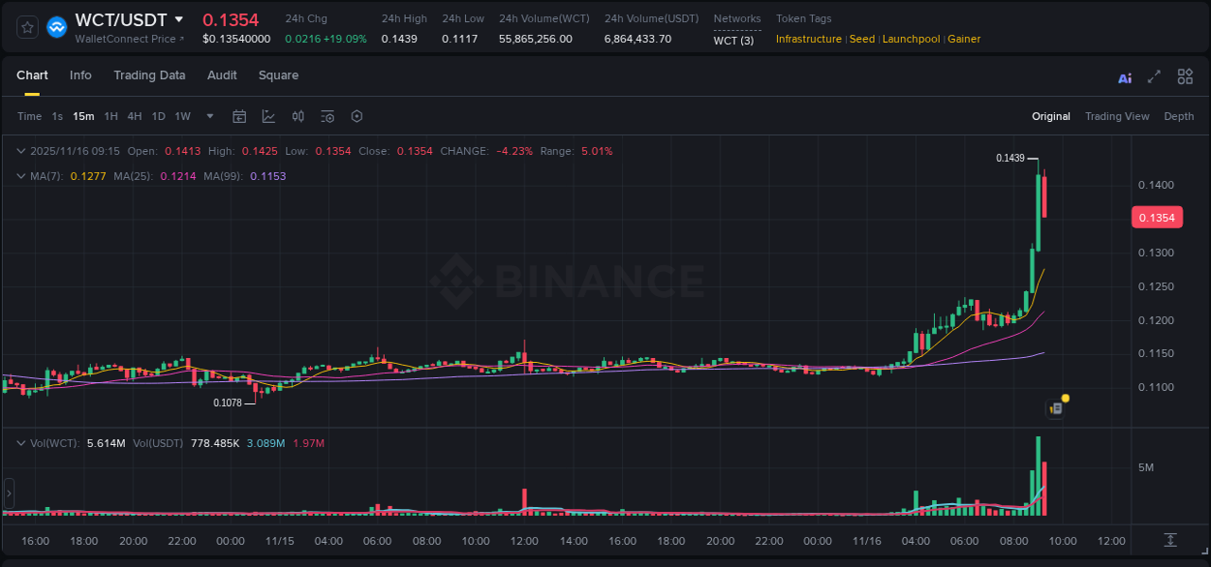Select the 1D timeframe interval
The height and width of the screenshot is (567, 1211).
click(158, 116)
